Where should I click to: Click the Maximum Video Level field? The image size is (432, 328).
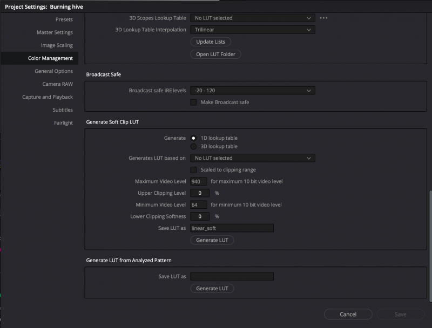coord(199,181)
